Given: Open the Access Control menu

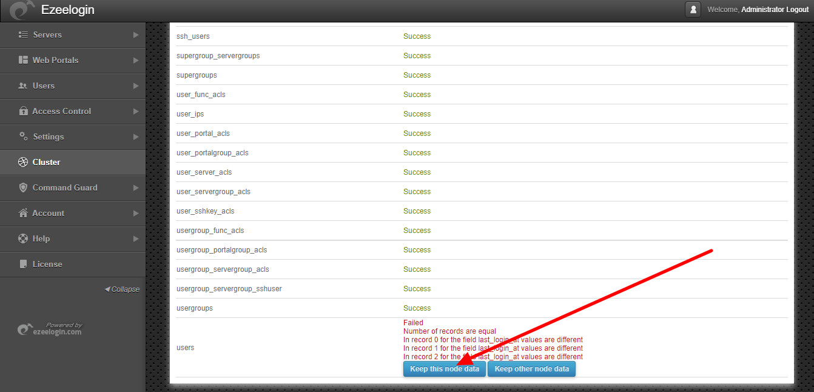Looking at the screenshot, I should 73,112.
